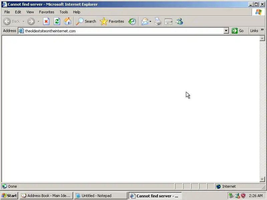This screenshot has width=267, height=200.
Task: Click the Back navigation button
Action: click(x=12, y=21)
